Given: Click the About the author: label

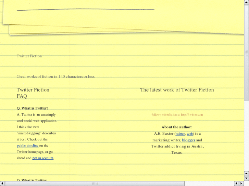Looking at the screenshot, I should point(177,127).
